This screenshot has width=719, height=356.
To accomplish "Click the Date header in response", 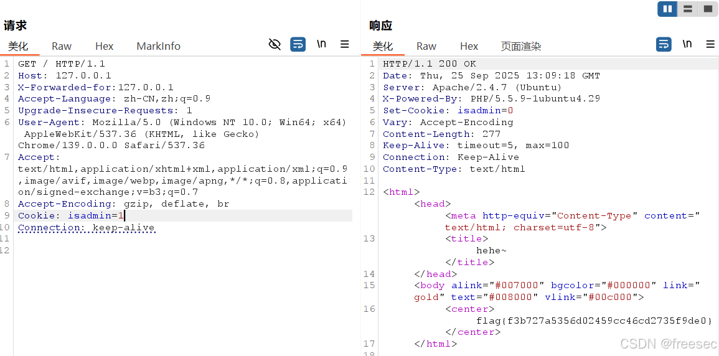I will 492,75.
